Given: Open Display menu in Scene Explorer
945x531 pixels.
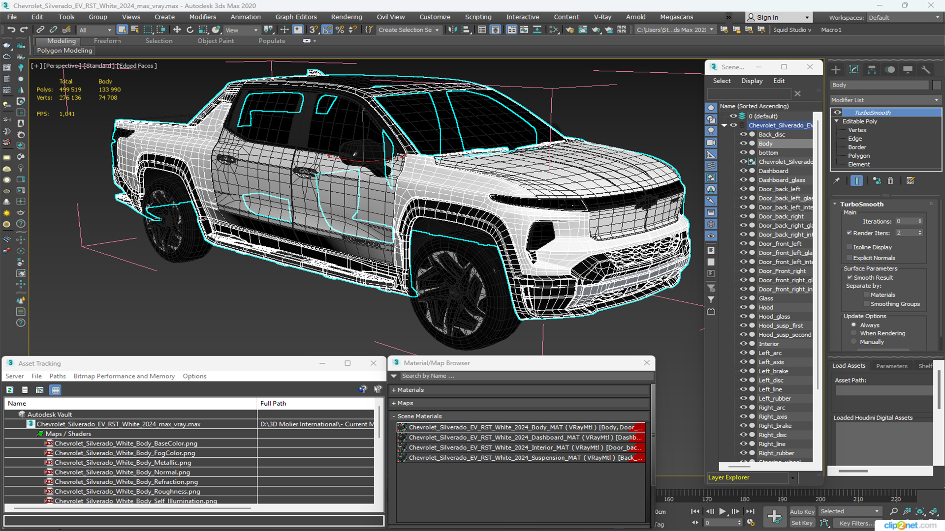Looking at the screenshot, I should 752,81.
